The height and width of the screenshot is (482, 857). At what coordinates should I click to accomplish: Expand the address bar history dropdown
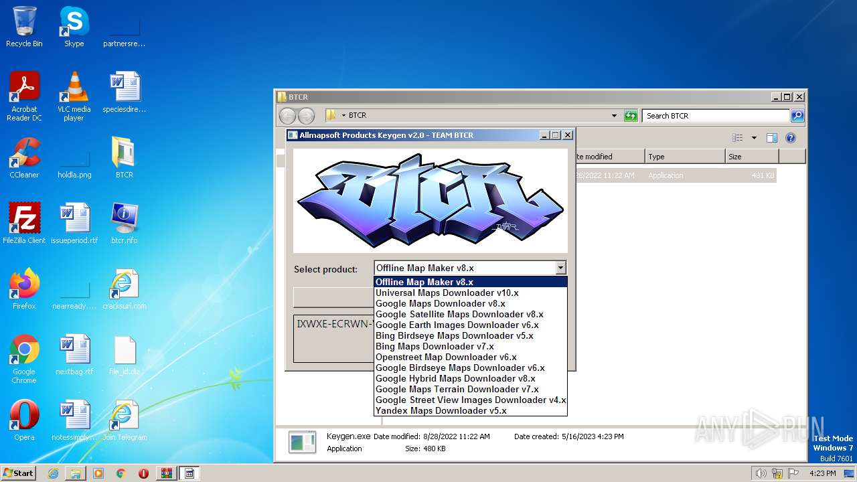(614, 116)
